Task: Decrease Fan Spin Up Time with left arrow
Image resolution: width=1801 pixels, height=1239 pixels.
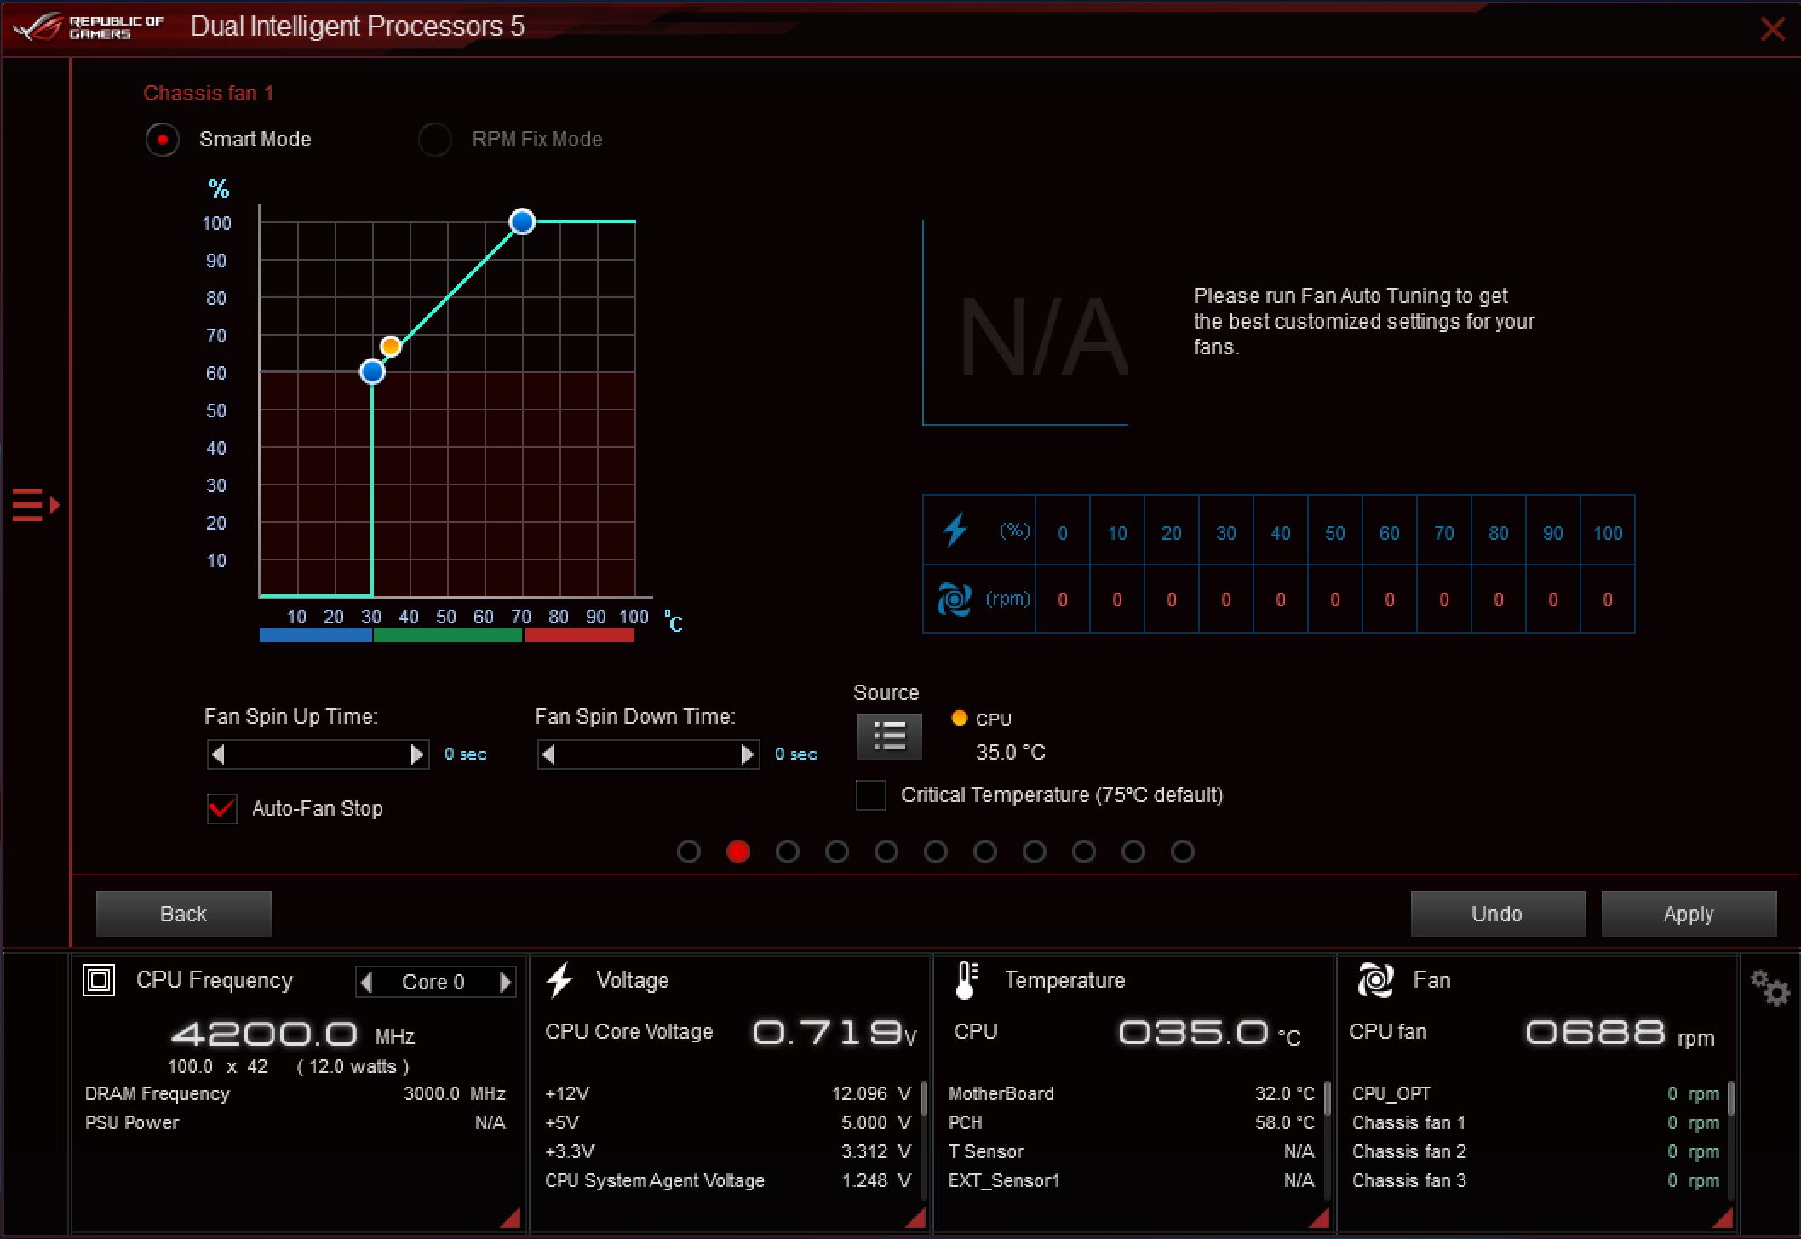Action: [219, 754]
